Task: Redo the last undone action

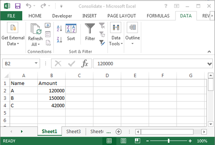Action: (x=43, y=6)
